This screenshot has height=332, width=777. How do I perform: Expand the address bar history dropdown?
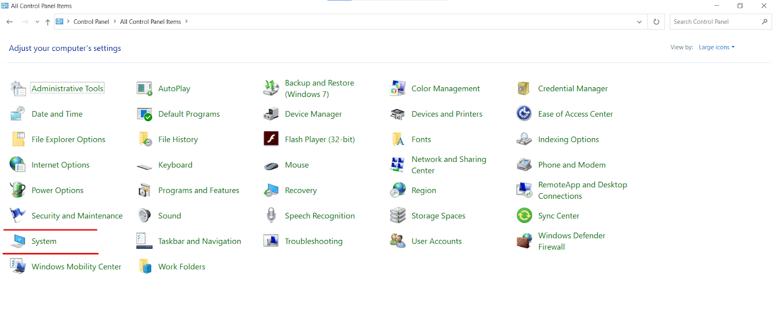pyautogui.click(x=639, y=22)
